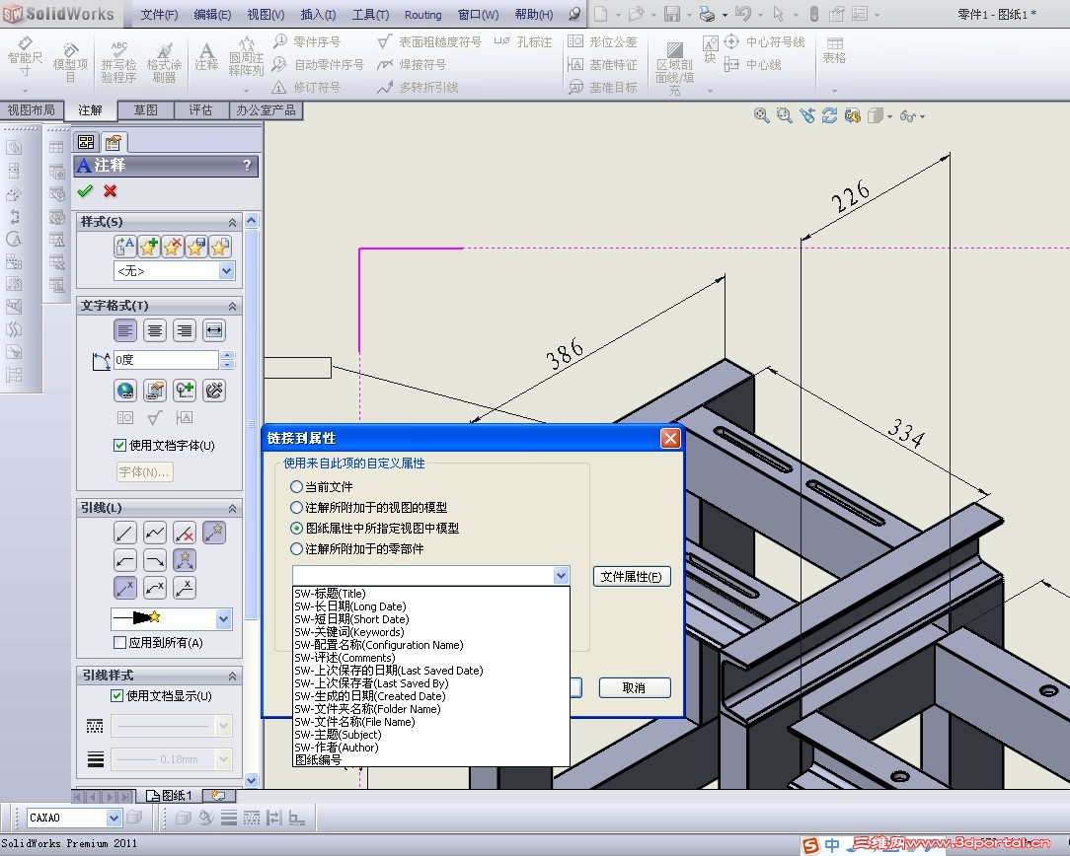Click the 取消 button in dialog

click(x=635, y=687)
